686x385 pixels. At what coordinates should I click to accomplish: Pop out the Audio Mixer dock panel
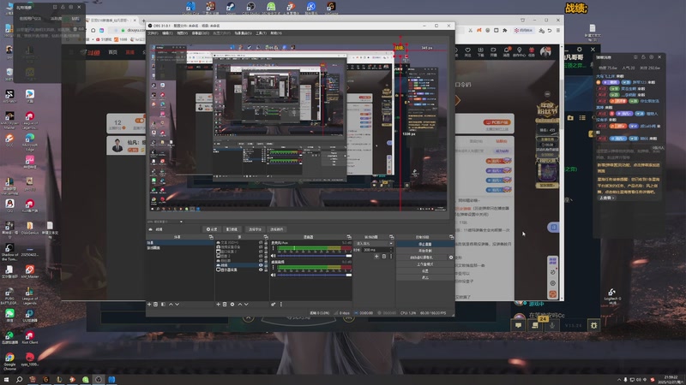(x=349, y=237)
